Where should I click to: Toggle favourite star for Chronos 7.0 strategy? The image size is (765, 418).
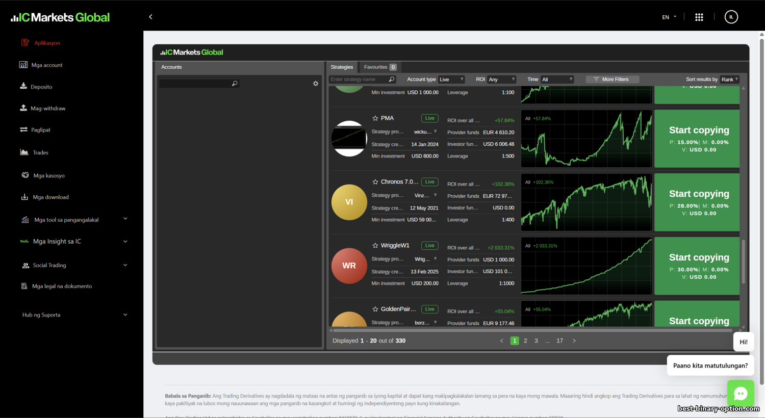tap(375, 182)
